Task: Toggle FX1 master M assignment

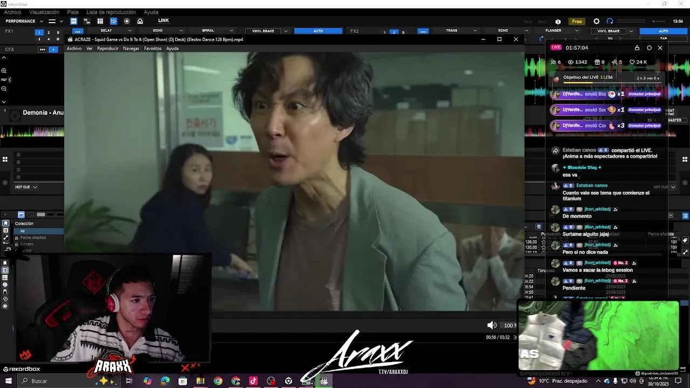Action: tap(58, 39)
